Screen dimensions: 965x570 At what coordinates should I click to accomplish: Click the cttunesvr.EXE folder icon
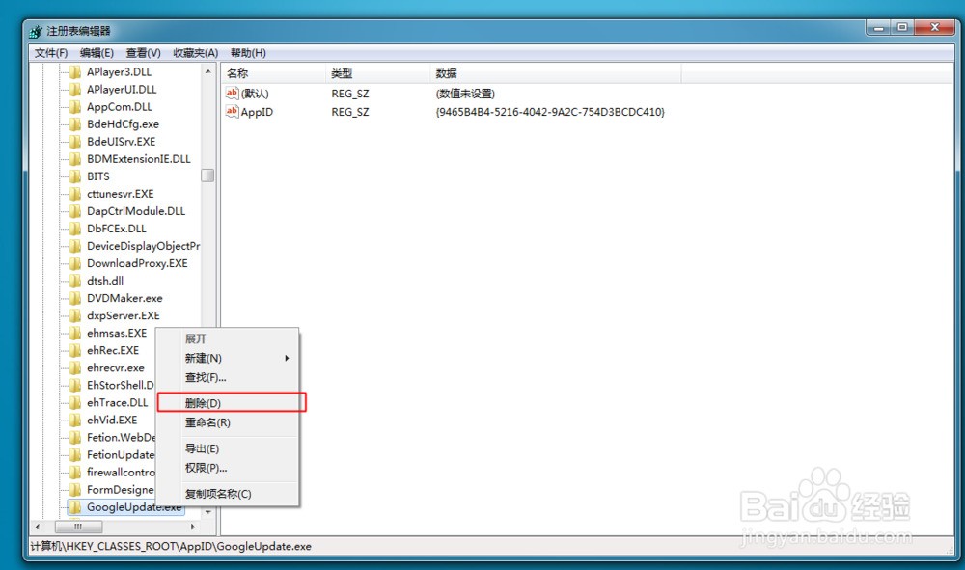point(75,194)
